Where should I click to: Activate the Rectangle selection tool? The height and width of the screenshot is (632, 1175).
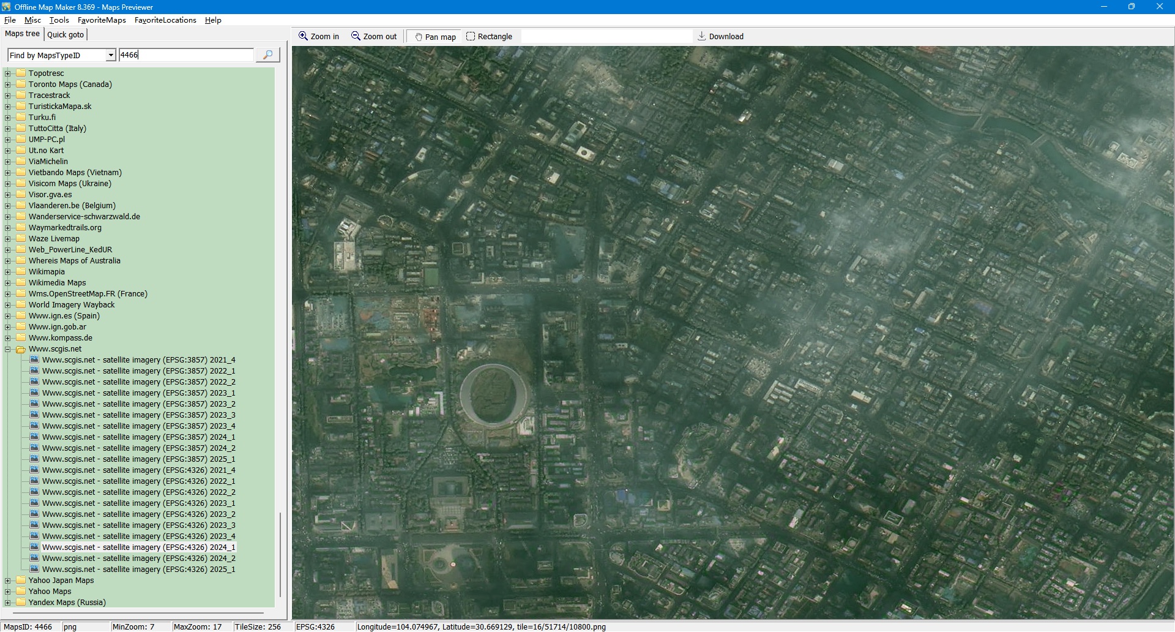[471, 36]
